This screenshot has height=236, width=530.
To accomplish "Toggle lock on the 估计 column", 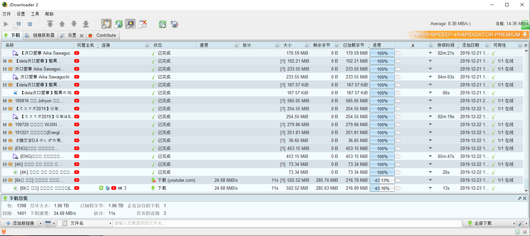I will 277,45.
